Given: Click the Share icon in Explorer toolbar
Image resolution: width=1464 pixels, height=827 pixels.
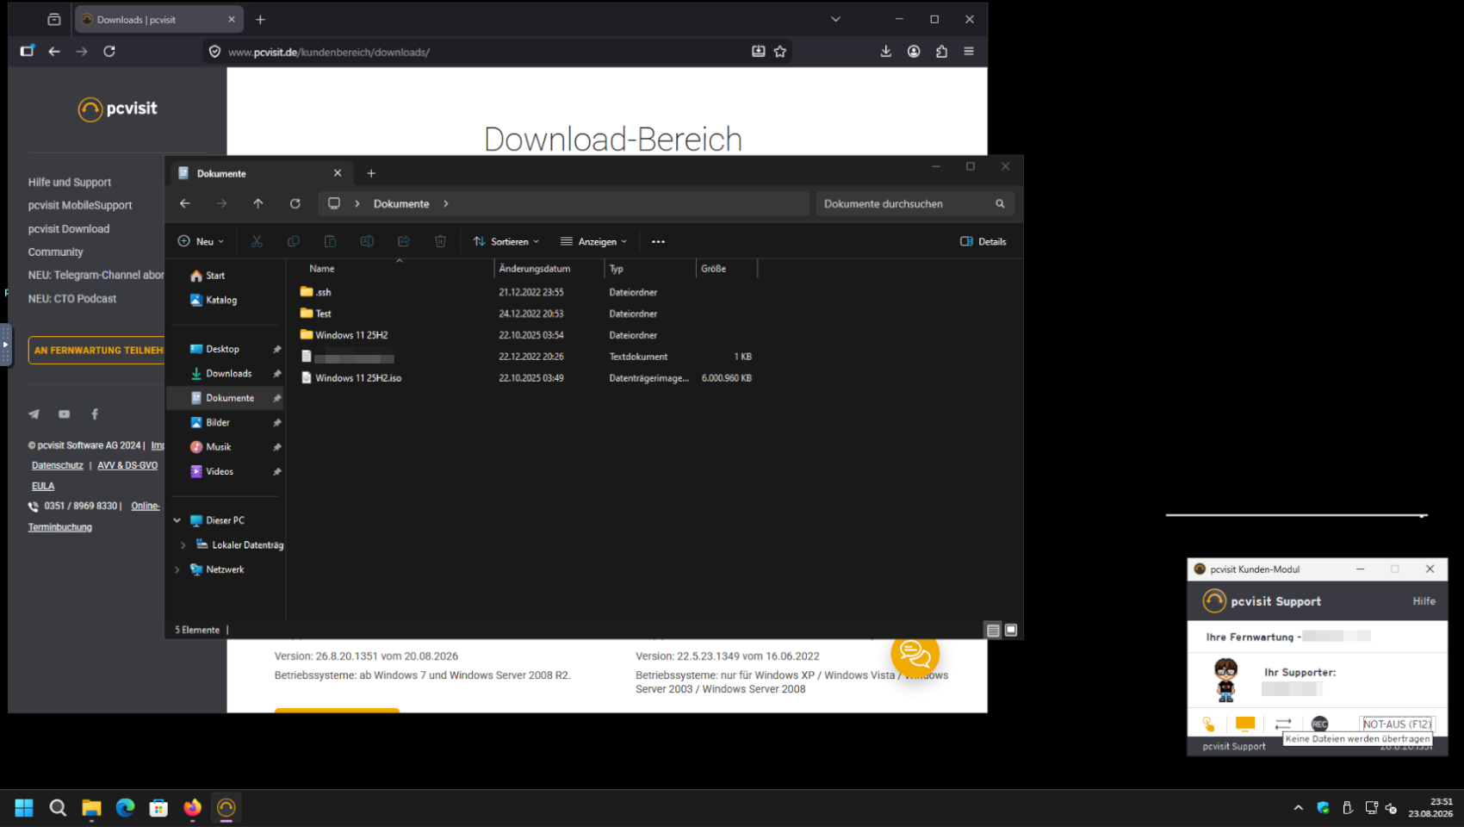Looking at the screenshot, I should (404, 241).
